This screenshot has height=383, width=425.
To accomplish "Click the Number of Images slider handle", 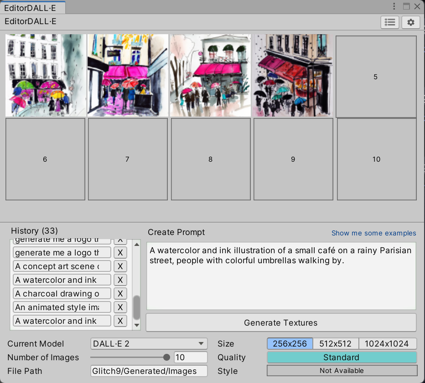I will [x=166, y=357].
